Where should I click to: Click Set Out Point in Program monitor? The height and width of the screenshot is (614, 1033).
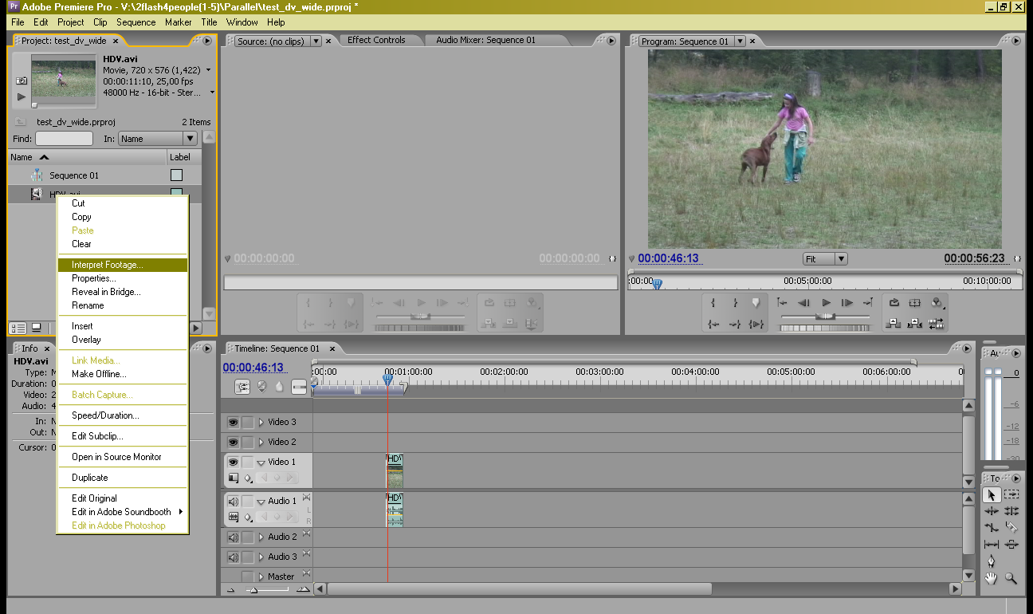tap(735, 303)
